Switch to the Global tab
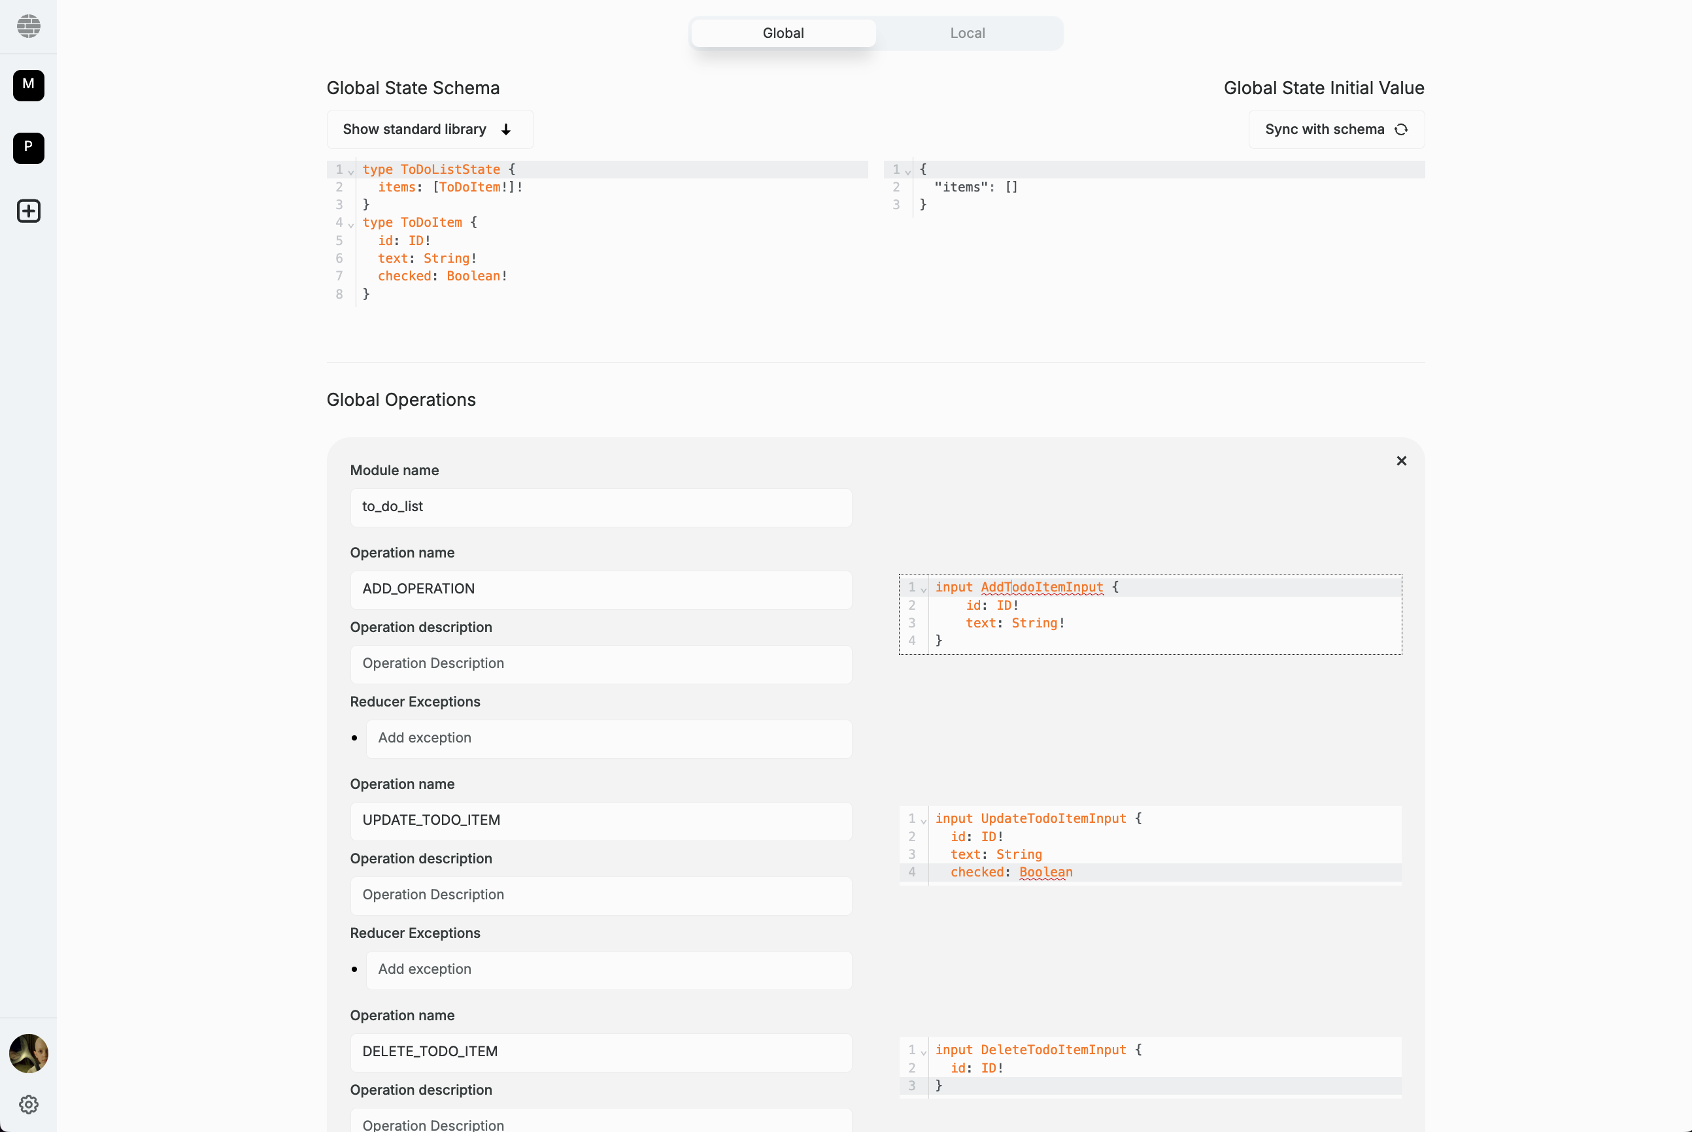This screenshot has height=1132, width=1692. 782,33
